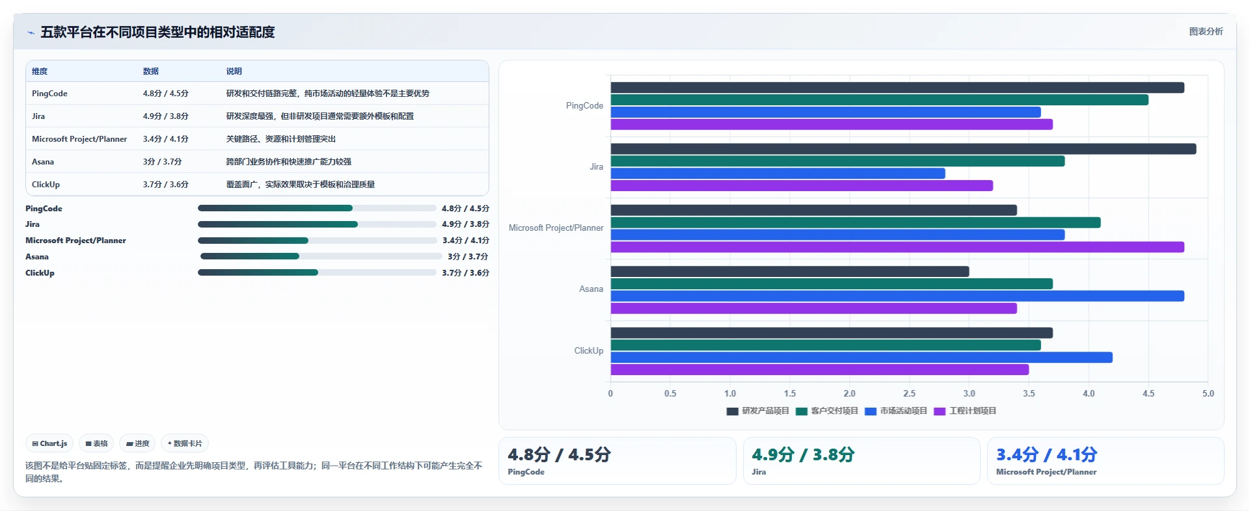The image size is (1250, 511).
Task: Click the footnote paragraph starting with 该图不是
Action: tap(254, 472)
